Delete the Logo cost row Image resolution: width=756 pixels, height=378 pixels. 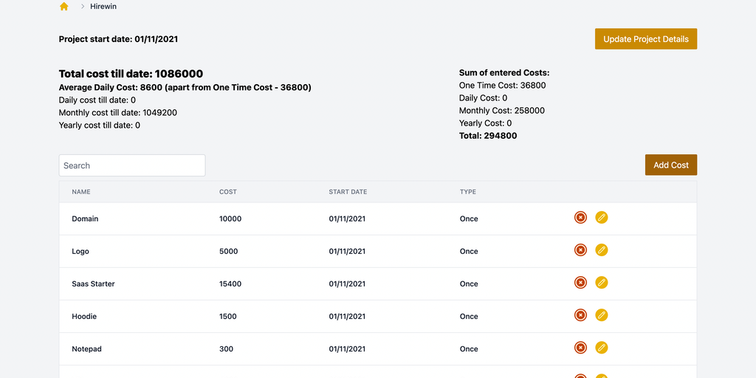(581, 250)
